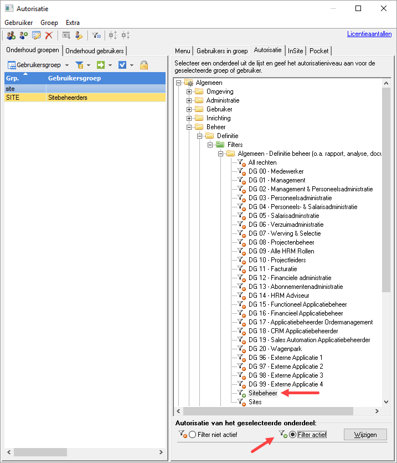
Task: Click the tree horizontal scrollbar right arrow
Action: [x=377, y=411]
